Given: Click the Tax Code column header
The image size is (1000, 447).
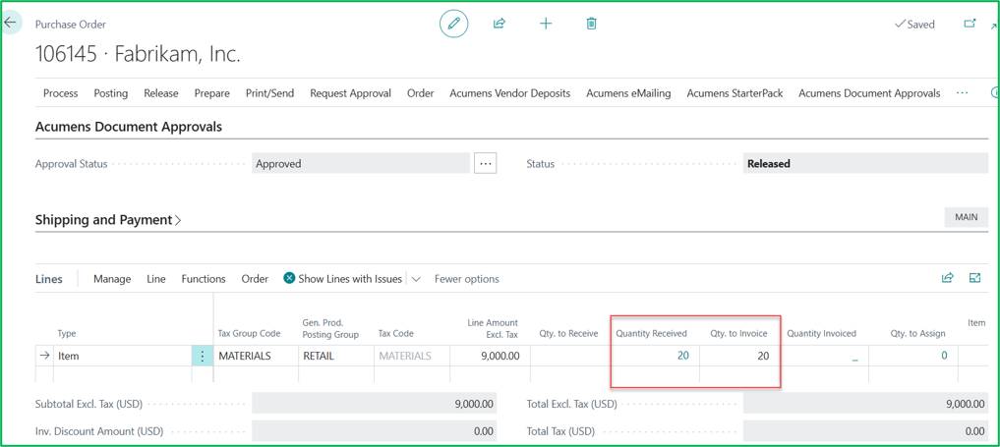Looking at the screenshot, I should (x=396, y=334).
